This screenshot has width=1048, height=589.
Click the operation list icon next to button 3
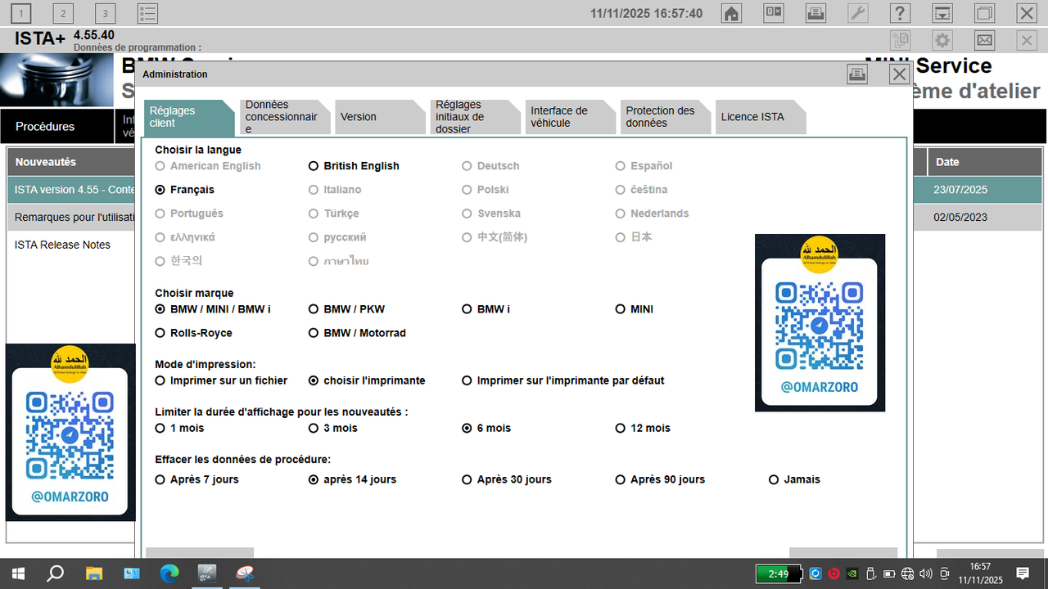pyautogui.click(x=147, y=13)
